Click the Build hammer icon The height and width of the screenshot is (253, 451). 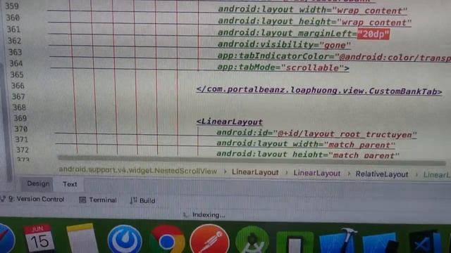coord(133,200)
